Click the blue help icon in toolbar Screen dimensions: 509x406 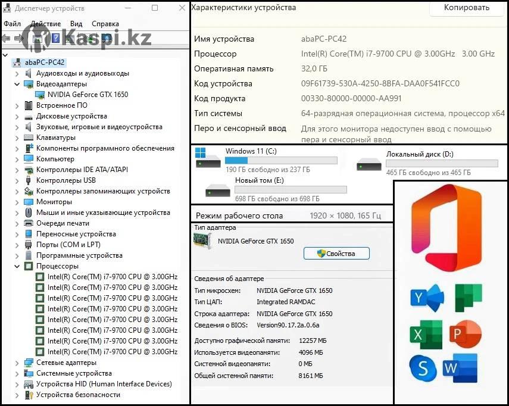tap(55, 38)
